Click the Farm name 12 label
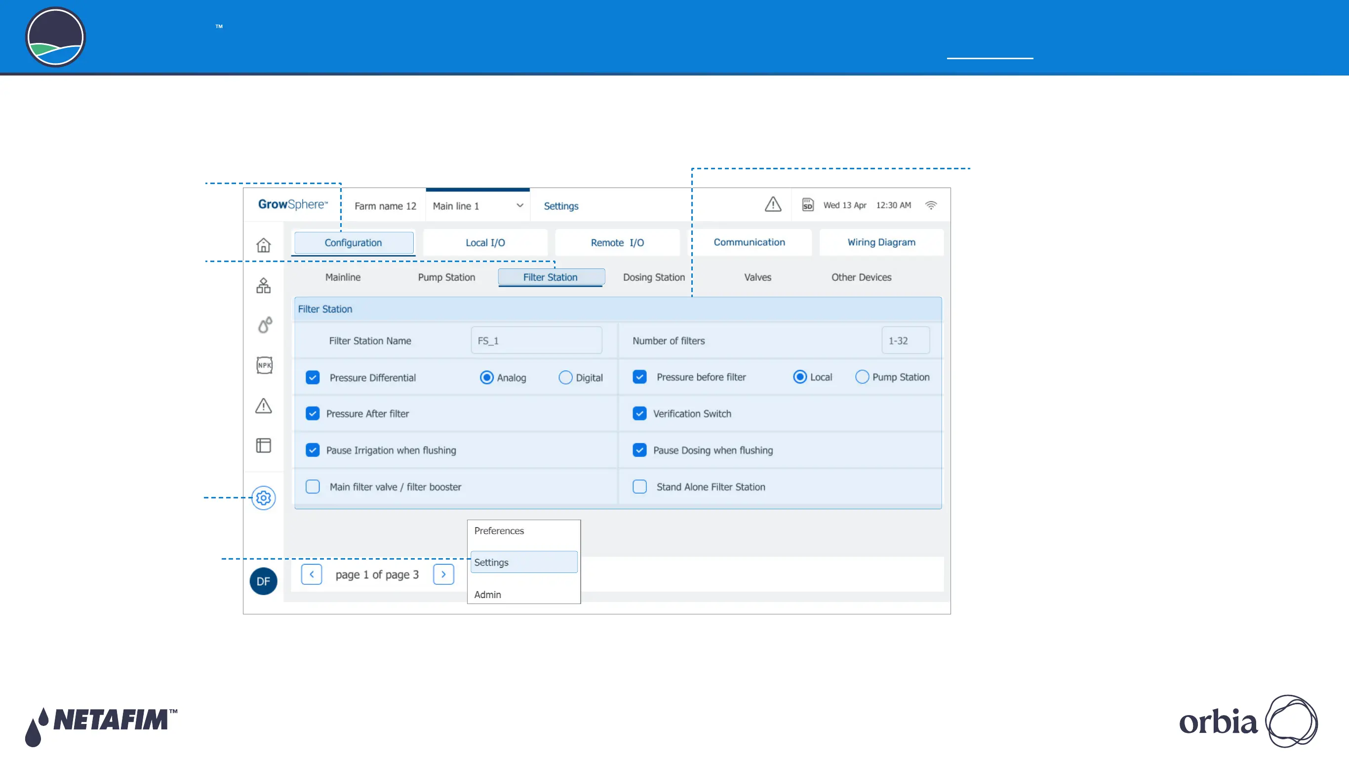Screen dimensions: 1349x758 [x=385, y=206]
